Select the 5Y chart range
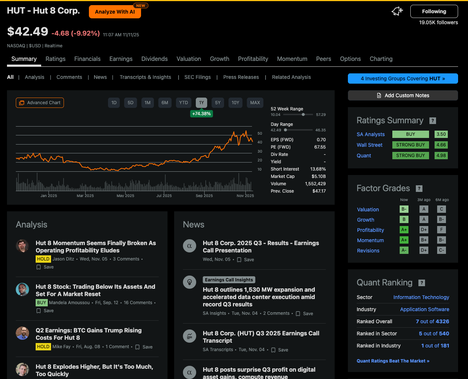 218,103
